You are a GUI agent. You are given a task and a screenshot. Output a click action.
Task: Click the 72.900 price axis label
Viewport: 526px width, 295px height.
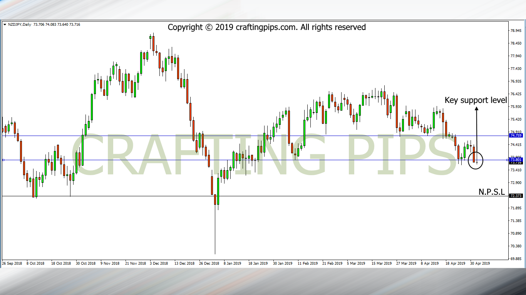tap(516, 182)
